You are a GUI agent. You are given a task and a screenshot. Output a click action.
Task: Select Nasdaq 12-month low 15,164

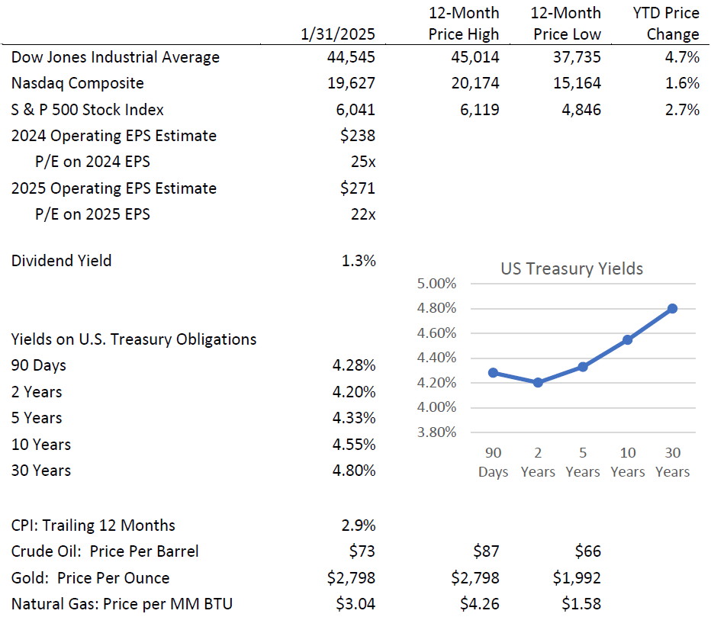tap(577, 83)
